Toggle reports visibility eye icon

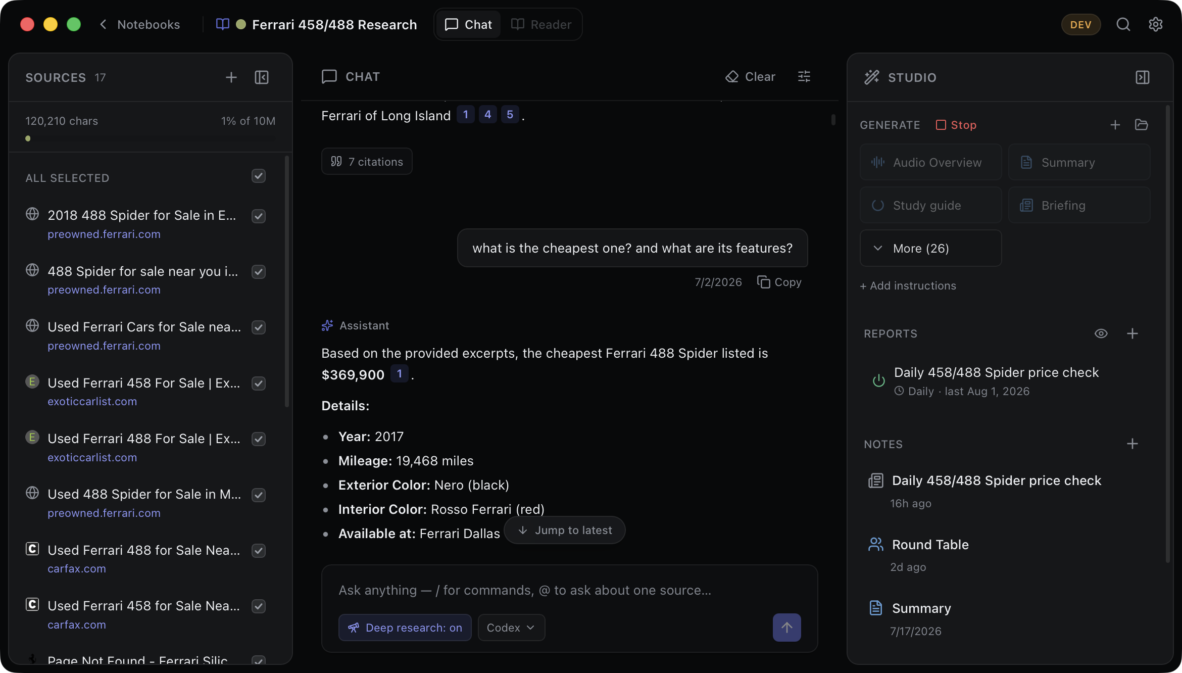[x=1101, y=333]
